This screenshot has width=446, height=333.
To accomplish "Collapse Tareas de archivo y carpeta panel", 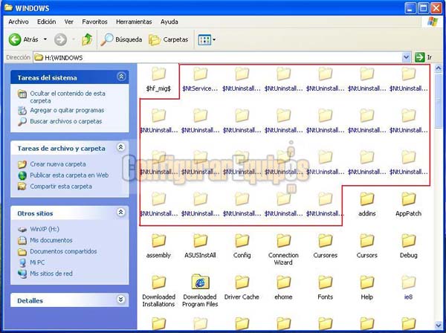I will tap(120, 147).
